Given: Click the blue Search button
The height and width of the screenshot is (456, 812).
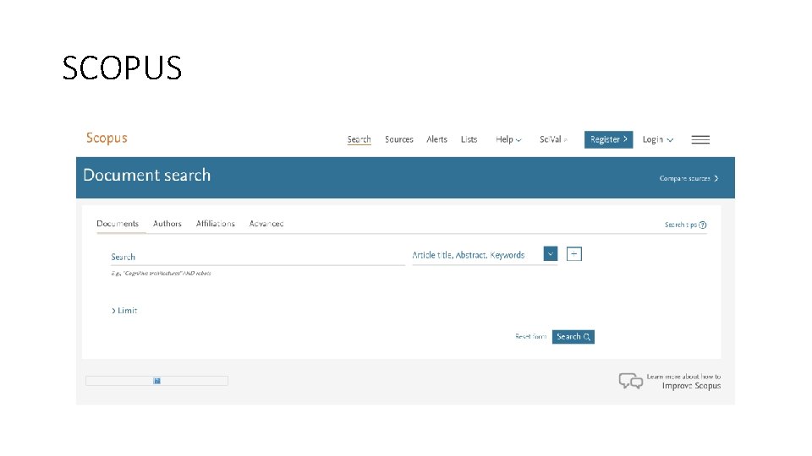Looking at the screenshot, I should click(x=573, y=337).
